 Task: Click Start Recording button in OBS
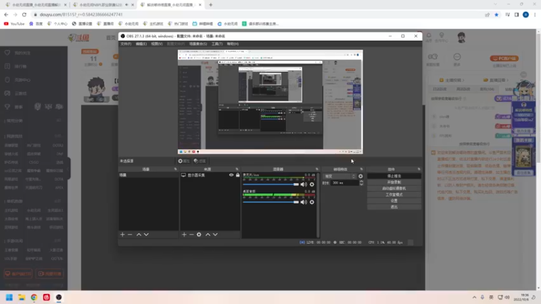click(394, 182)
